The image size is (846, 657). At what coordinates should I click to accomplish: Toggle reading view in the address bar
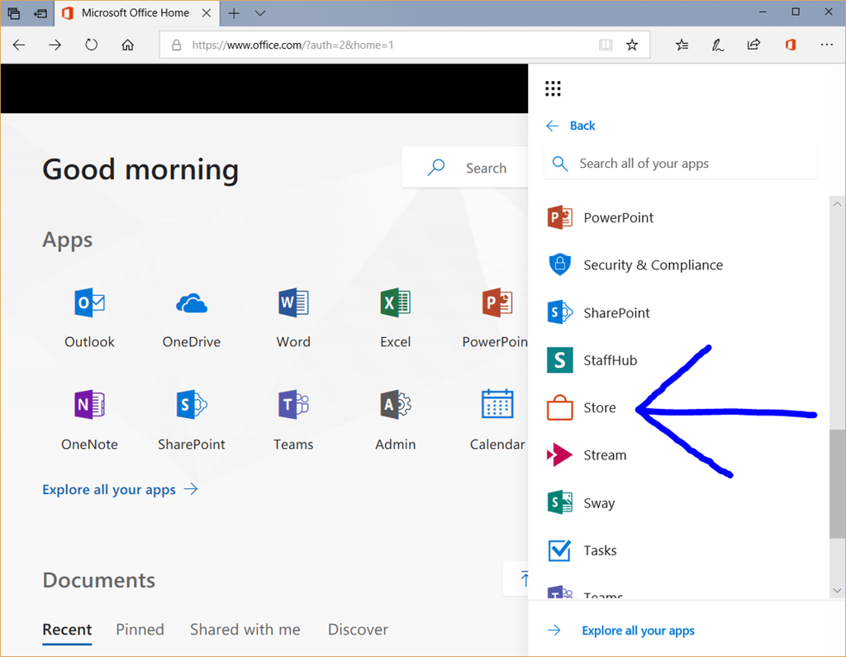pyautogui.click(x=606, y=45)
